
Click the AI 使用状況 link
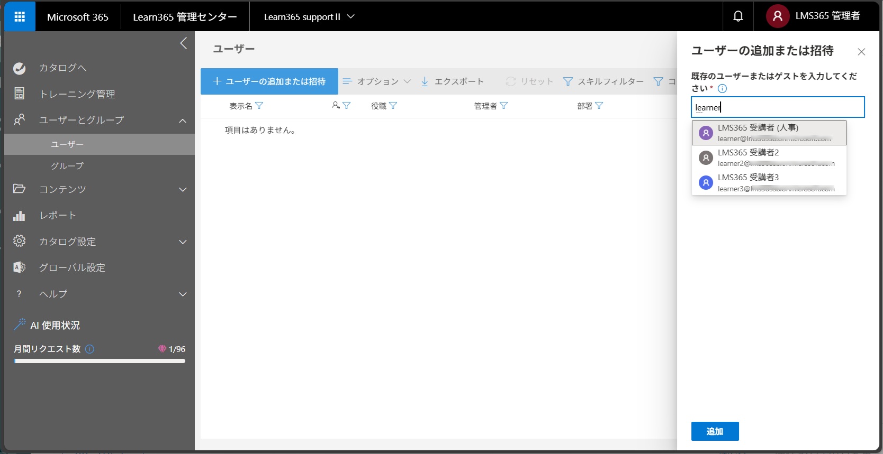(56, 325)
